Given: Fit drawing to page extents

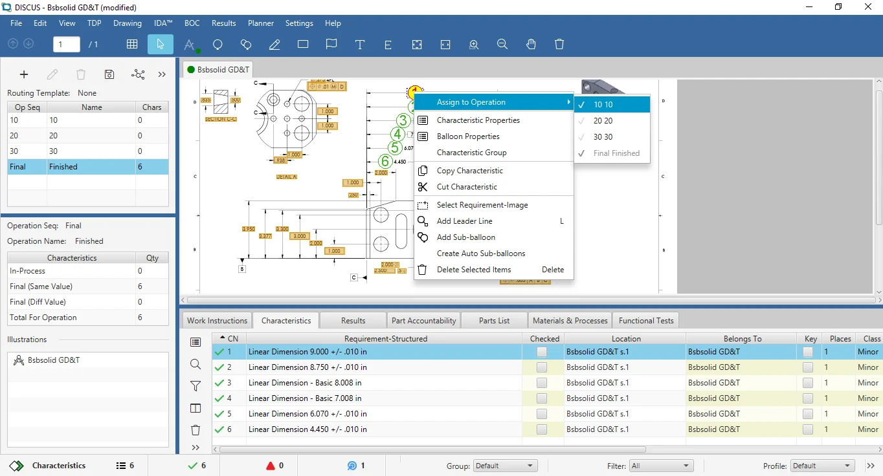Looking at the screenshot, I should [417, 44].
